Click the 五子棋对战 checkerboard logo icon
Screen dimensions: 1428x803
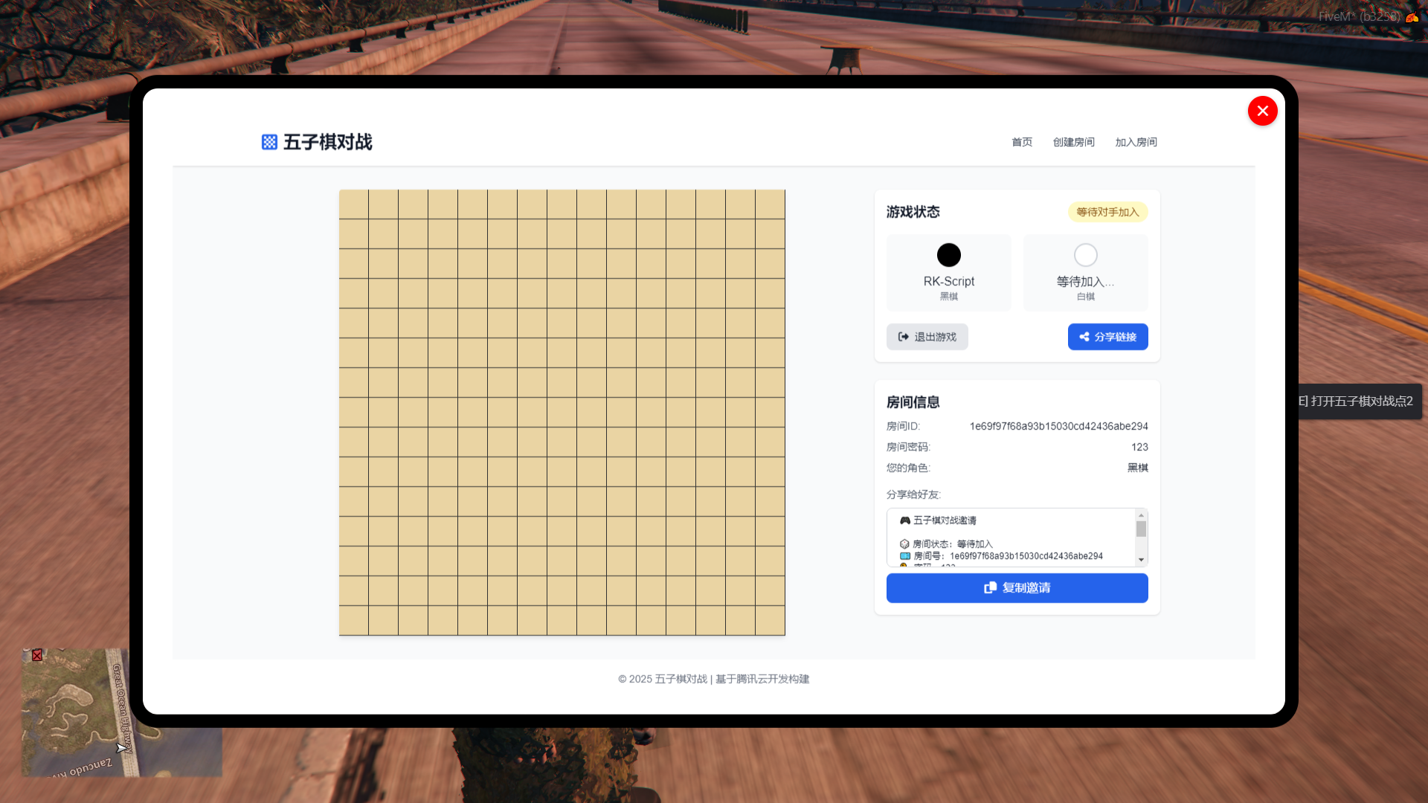click(x=269, y=142)
